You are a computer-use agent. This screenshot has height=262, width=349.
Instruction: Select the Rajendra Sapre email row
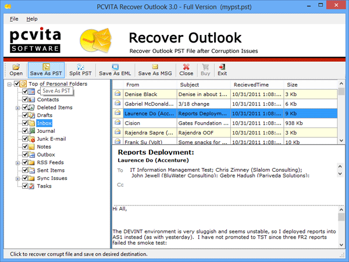click(x=225, y=133)
